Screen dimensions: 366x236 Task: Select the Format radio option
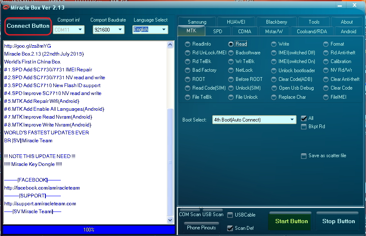[x=326, y=44]
